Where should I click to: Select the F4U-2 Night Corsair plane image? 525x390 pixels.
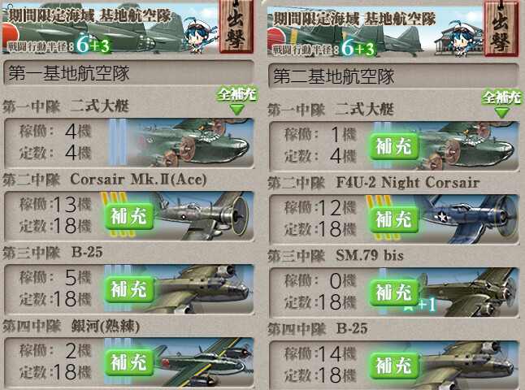(468, 219)
